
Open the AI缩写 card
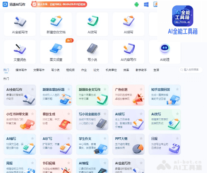pyautogui.click(x=20, y=144)
